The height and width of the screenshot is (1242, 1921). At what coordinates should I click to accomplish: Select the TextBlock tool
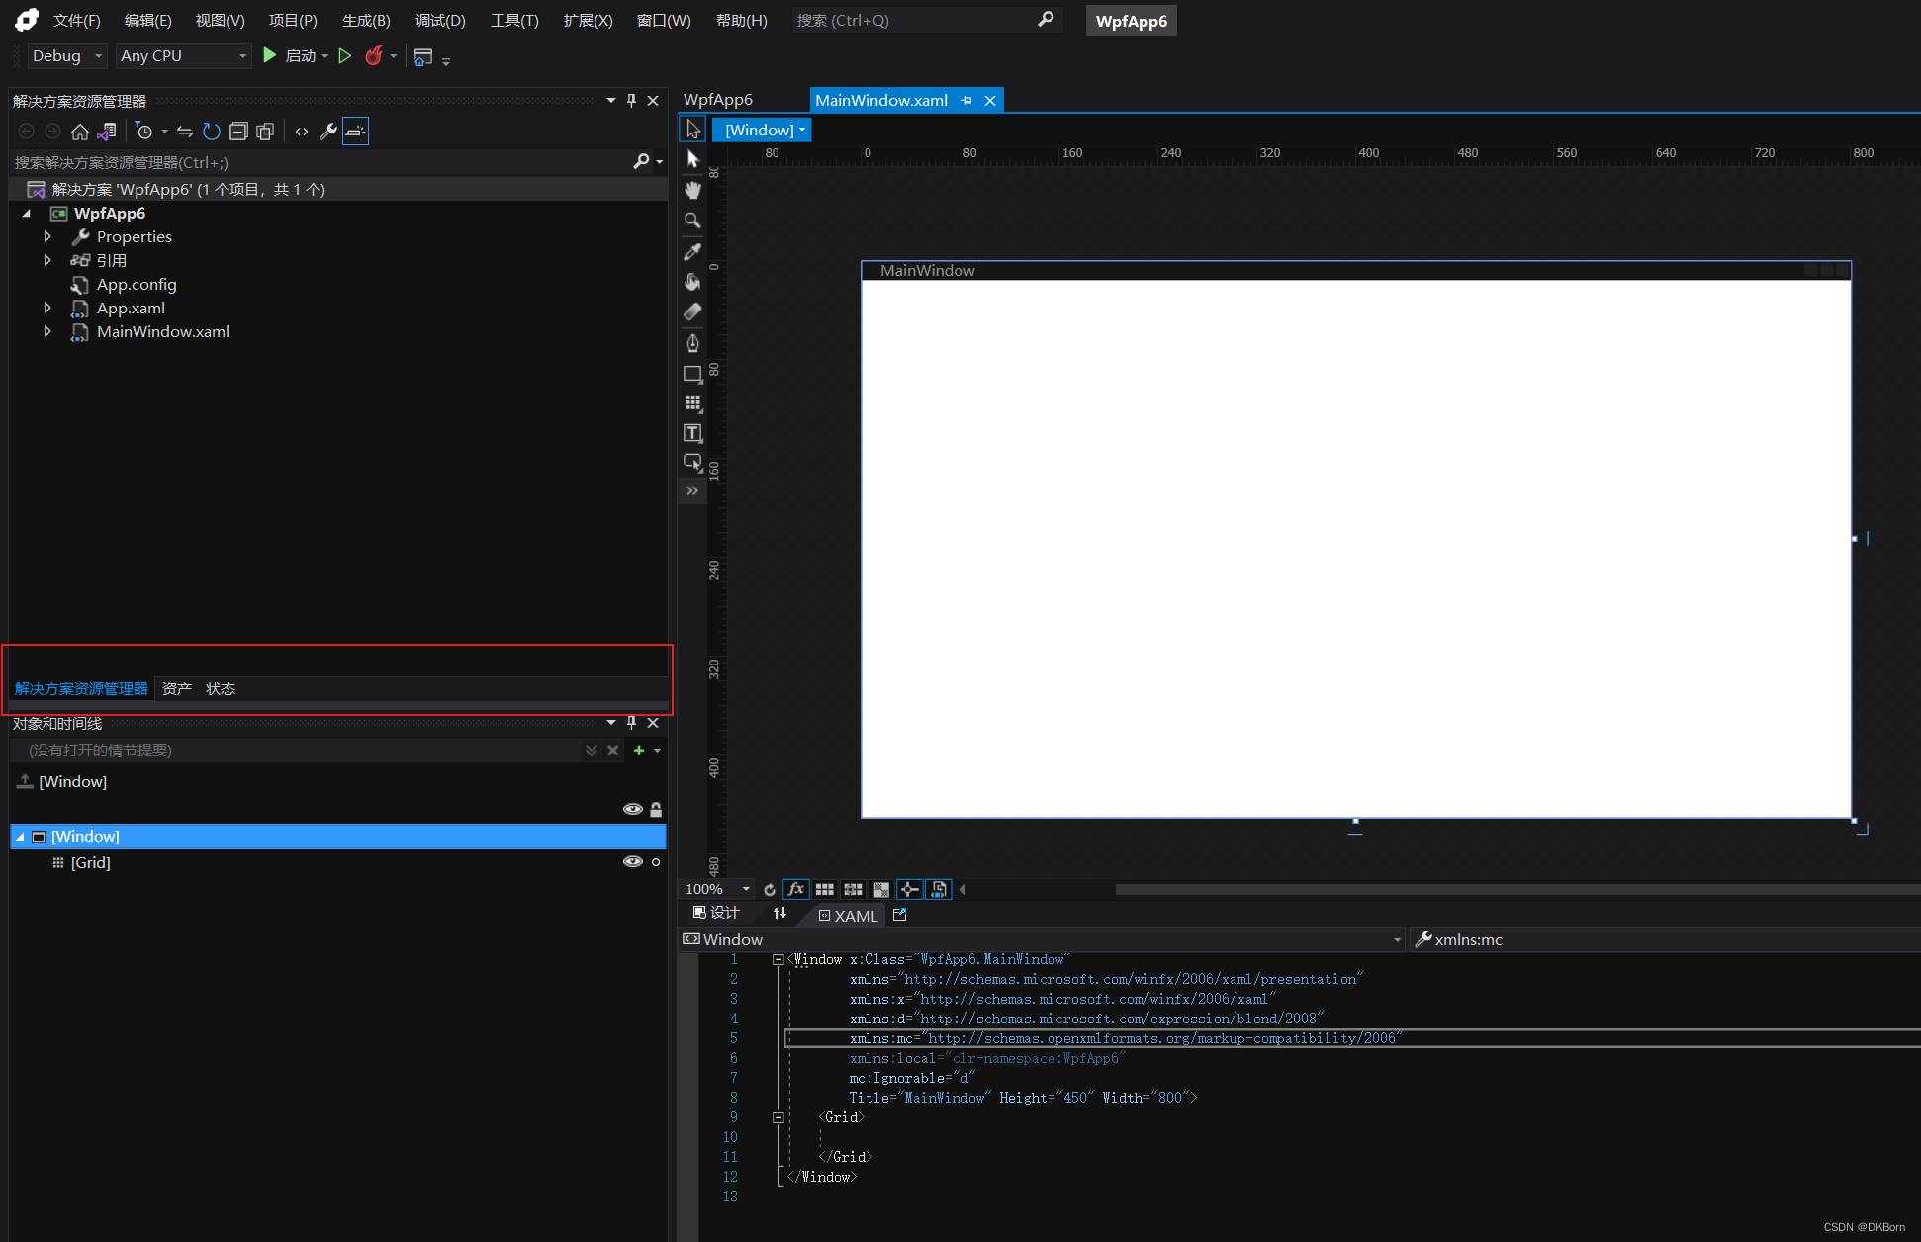click(x=692, y=433)
